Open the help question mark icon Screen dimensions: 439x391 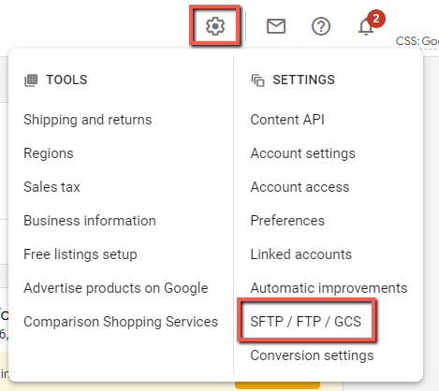(x=321, y=26)
